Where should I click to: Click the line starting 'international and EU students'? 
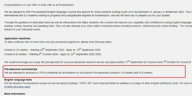point(87,16)
